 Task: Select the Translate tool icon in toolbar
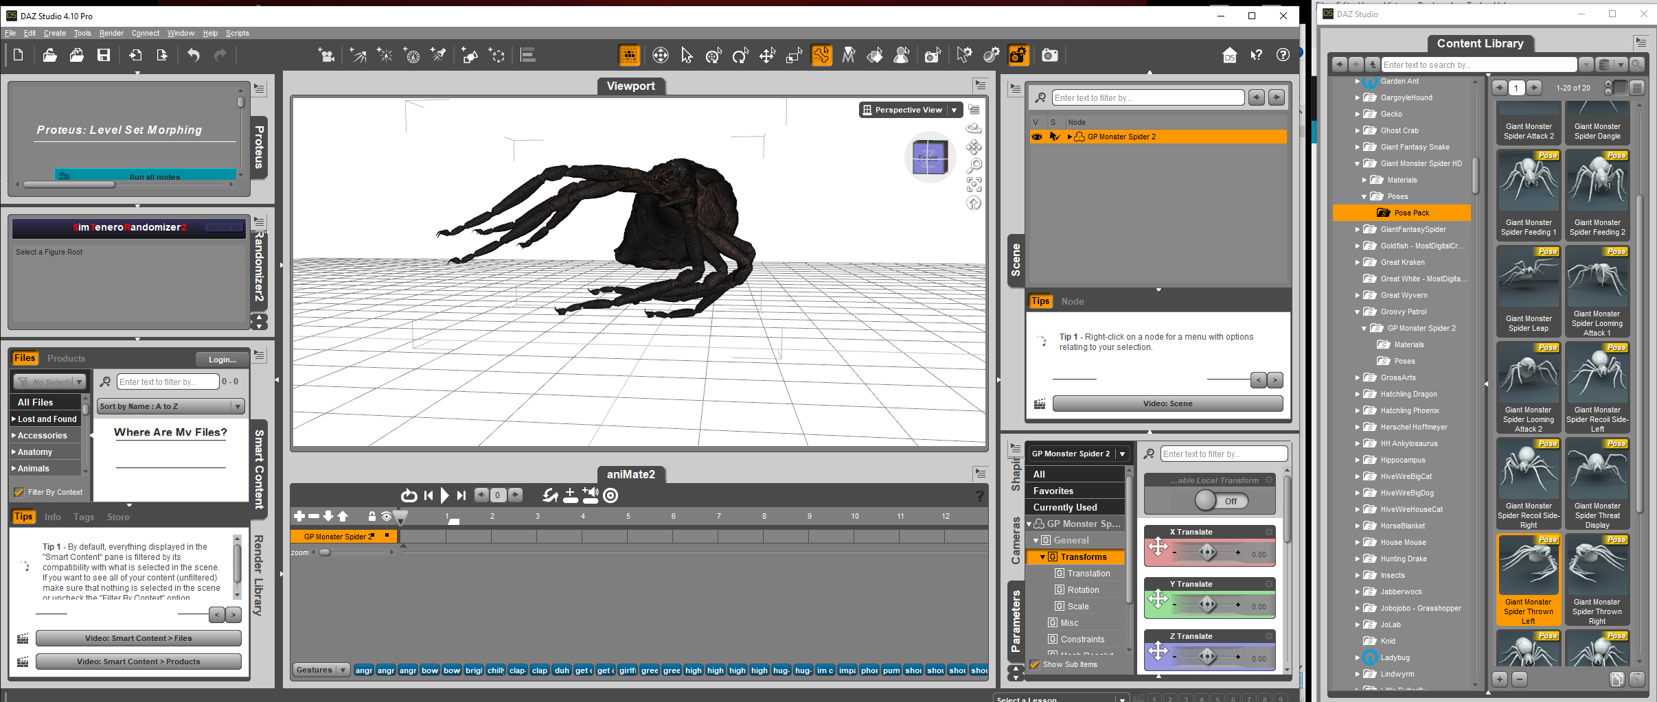[767, 56]
